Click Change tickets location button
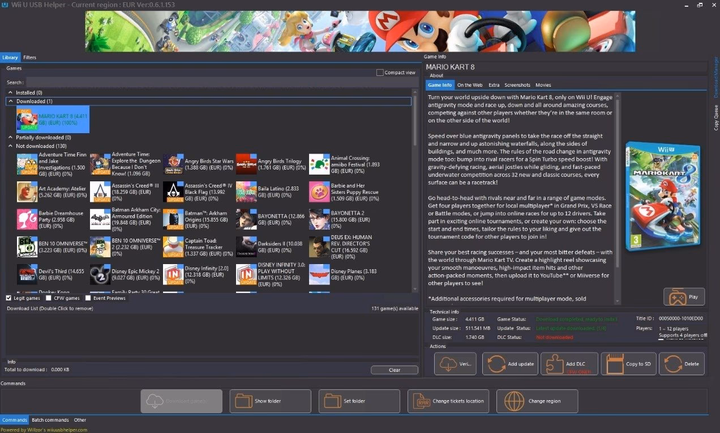 (x=448, y=401)
